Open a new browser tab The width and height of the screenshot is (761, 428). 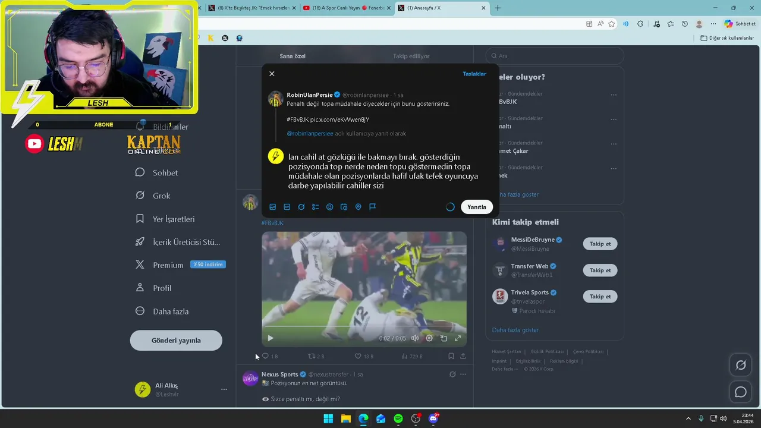(498, 8)
